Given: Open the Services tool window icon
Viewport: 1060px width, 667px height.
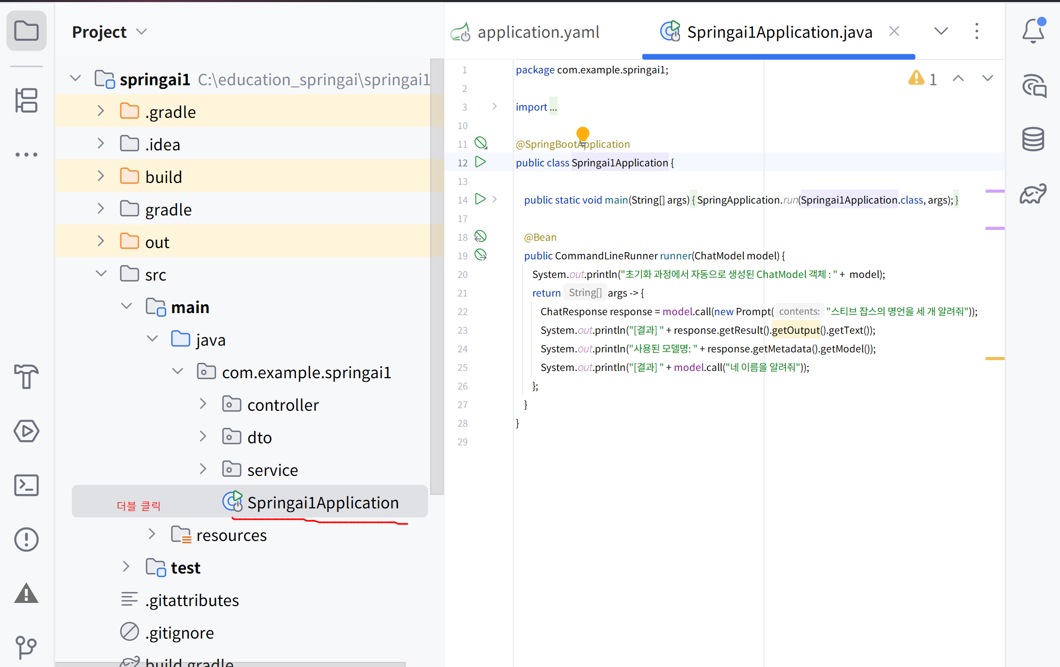Looking at the screenshot, I should 26,431.
